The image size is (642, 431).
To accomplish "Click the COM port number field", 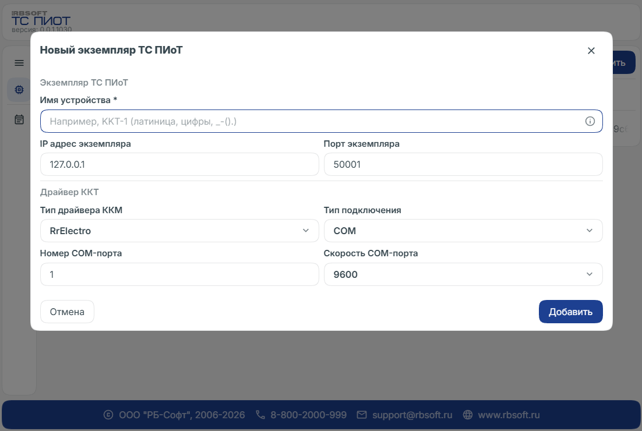I will 179,274.
